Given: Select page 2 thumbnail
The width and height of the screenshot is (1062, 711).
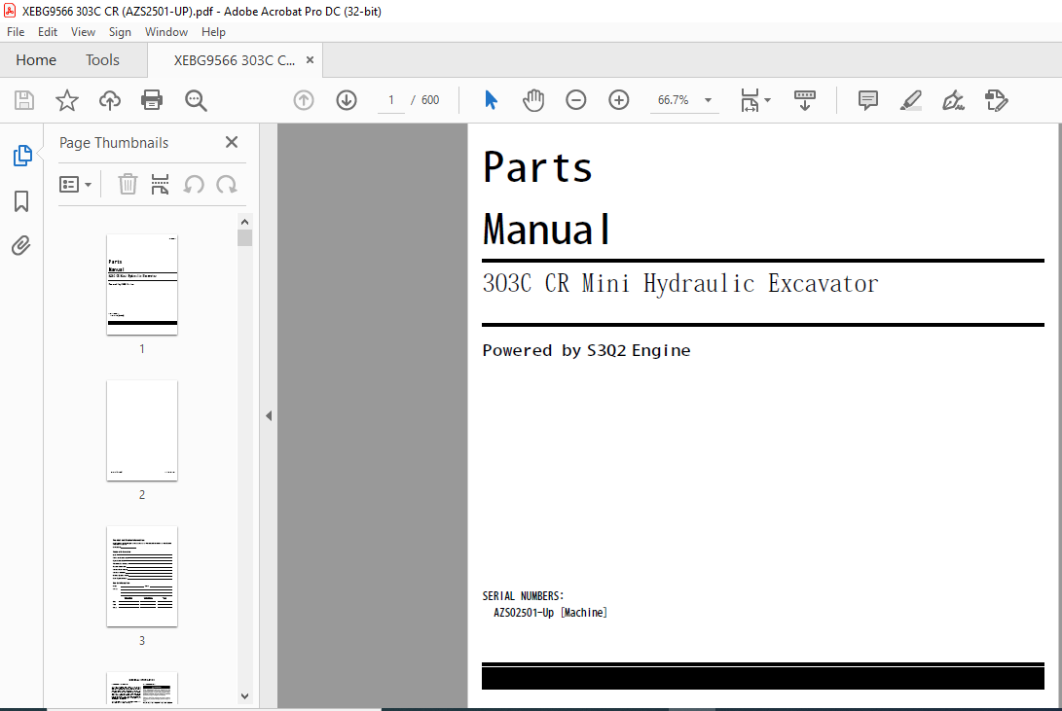Looking at the screenshot, I should pyautogui.click(x=141, y=430).
